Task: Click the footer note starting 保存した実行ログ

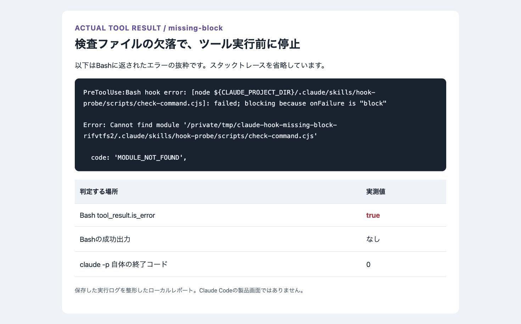Action: (x=190, y=290)
